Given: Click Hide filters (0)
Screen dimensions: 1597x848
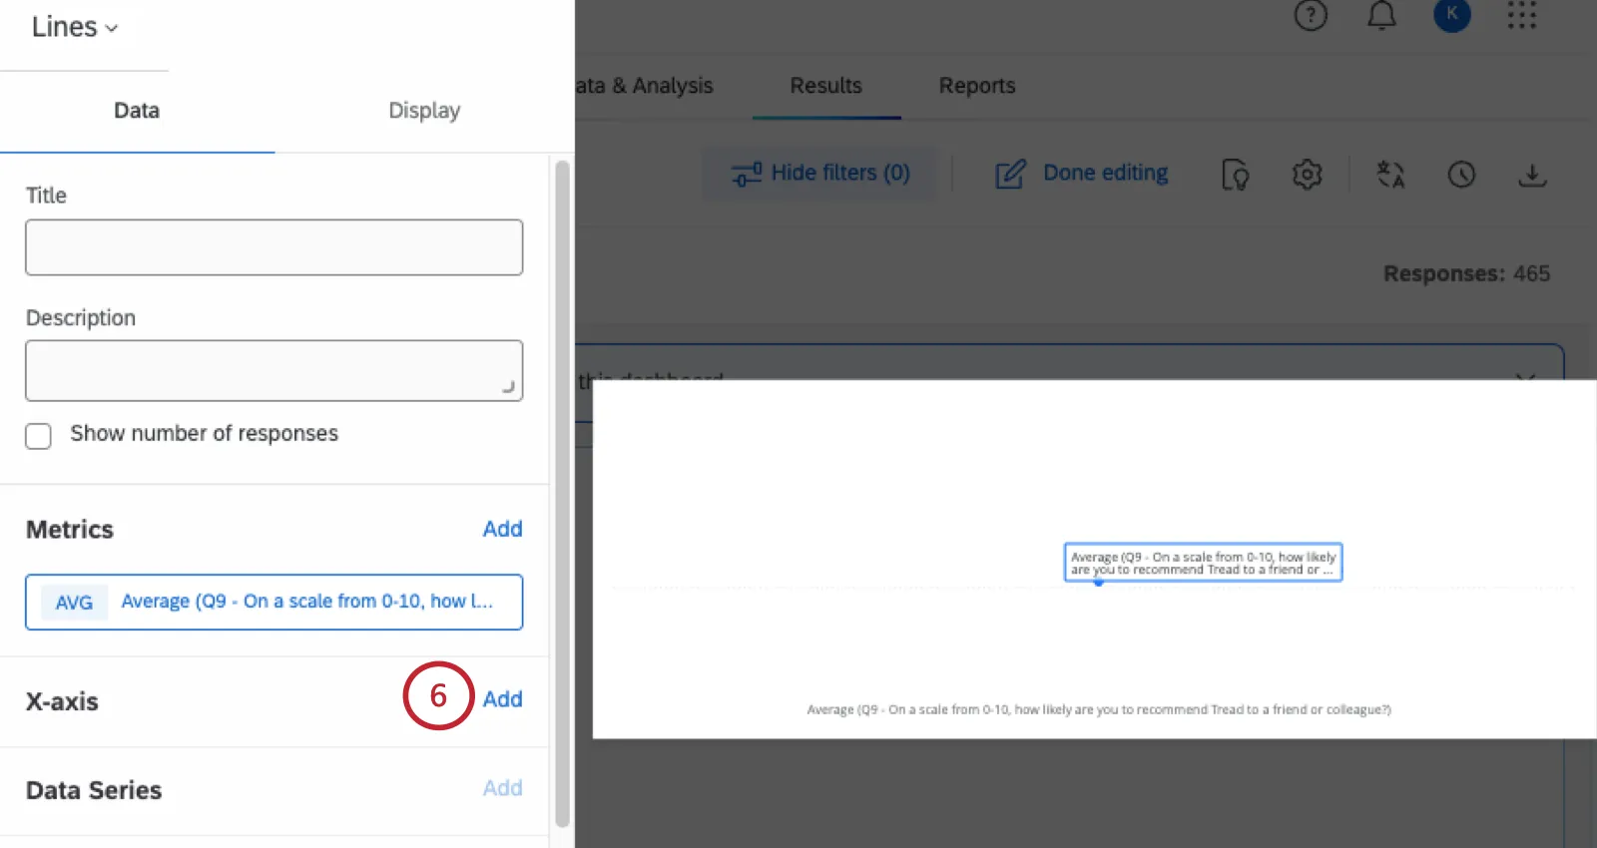Looking at the screenshot, I should tap(820, 174).
